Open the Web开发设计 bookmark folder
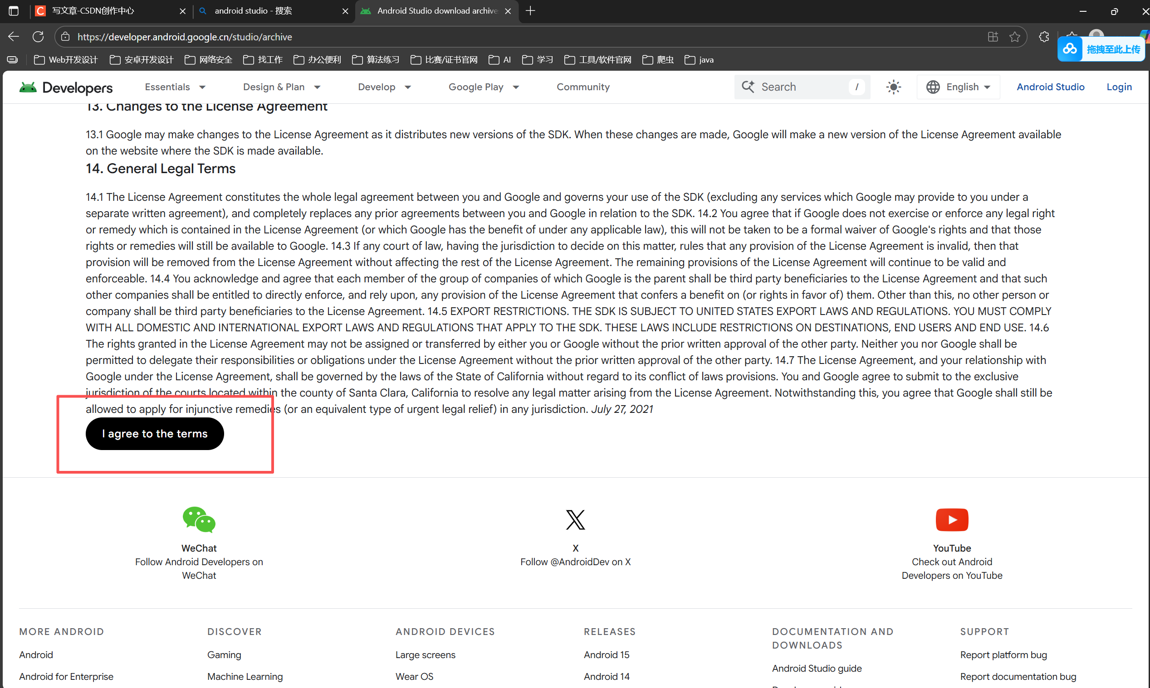Viewport: 1150px width, 688px height. [x=66, y=60]
